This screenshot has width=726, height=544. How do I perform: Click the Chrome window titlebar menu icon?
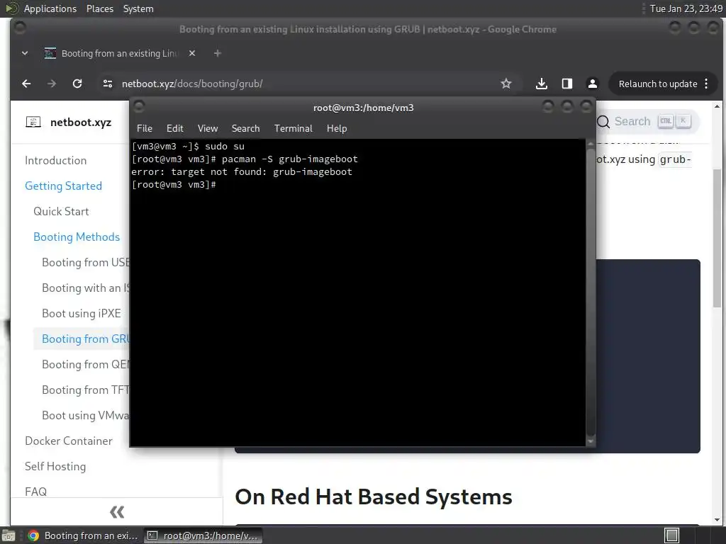click(19, 28)
